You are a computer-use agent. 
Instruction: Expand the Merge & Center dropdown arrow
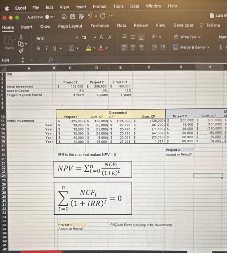click(x=208, y=47)
